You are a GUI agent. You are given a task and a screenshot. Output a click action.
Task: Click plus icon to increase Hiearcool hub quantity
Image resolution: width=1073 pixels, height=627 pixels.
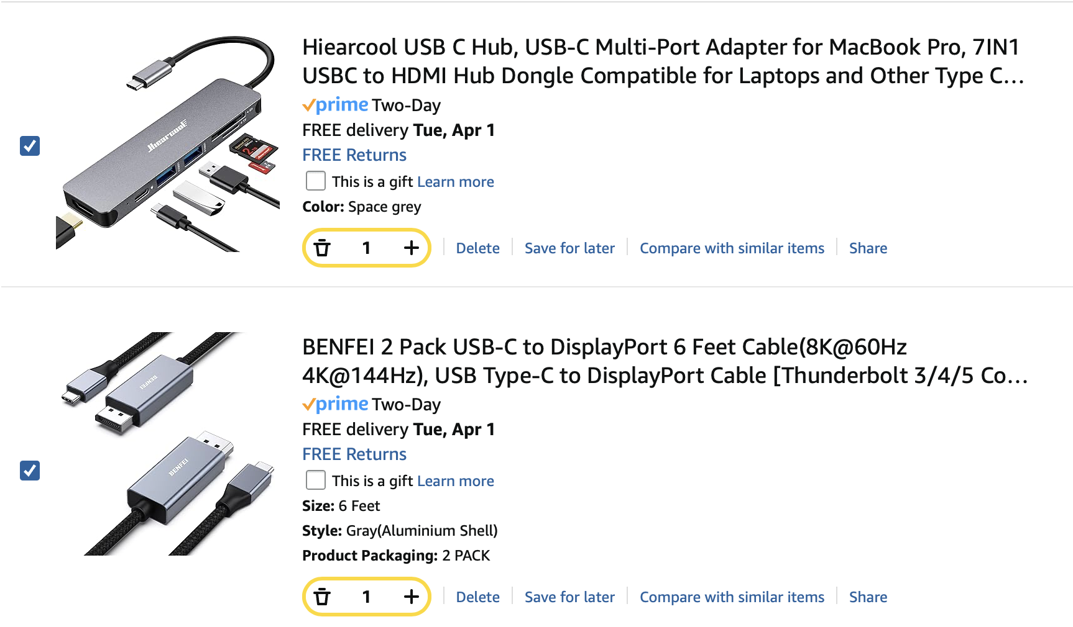pyautogui.click(x=411, y=248)
